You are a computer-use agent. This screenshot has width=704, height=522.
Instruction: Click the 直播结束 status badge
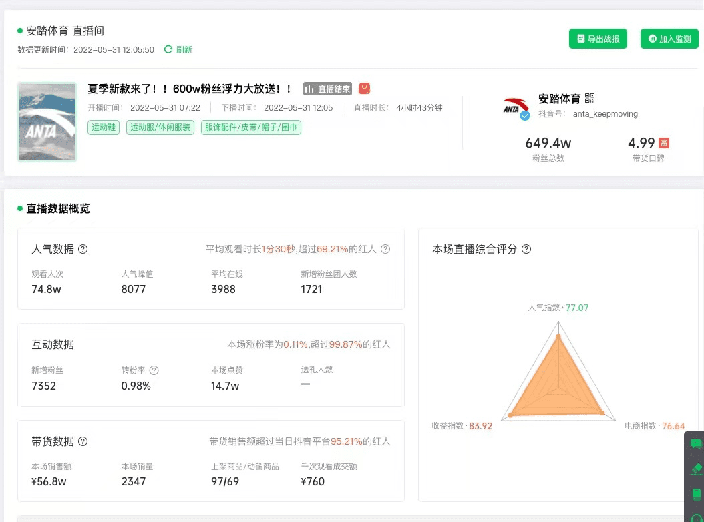click(x=327, y=89)
